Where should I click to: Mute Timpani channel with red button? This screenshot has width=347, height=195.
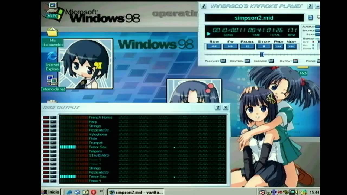pyautogui.click(x=46, y=151)
